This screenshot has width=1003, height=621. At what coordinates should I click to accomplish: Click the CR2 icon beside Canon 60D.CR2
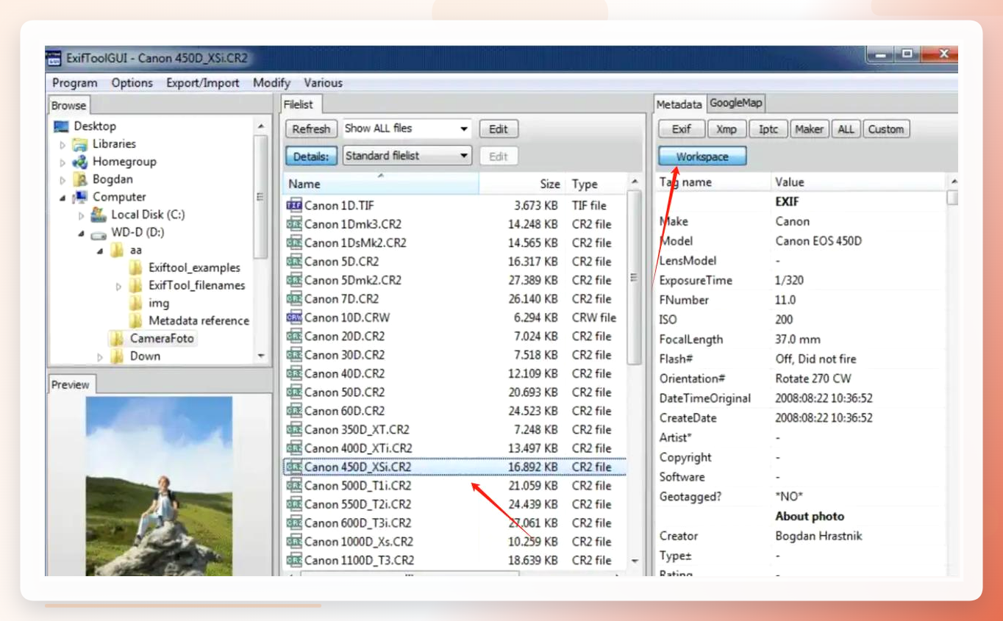[x=294, y=412]
